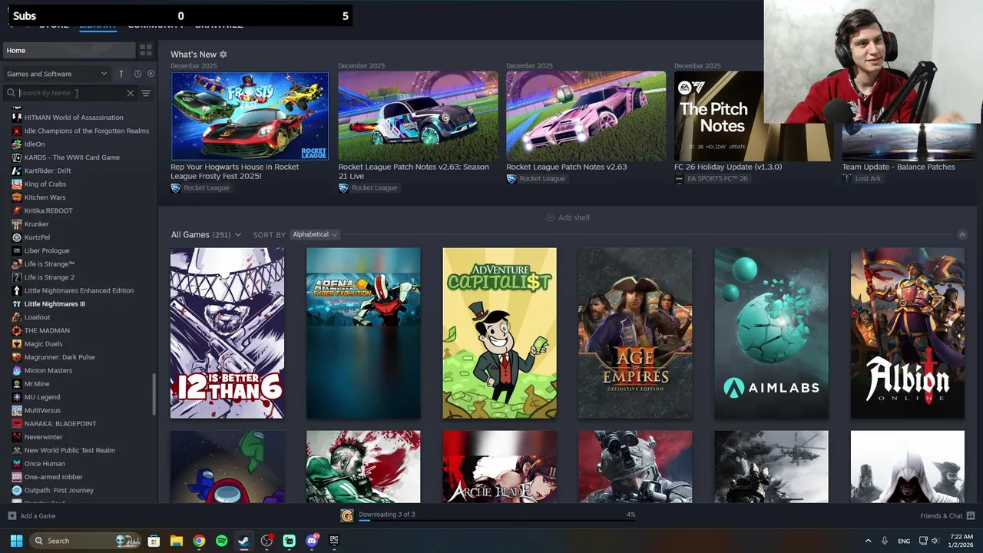Click Kitchen Wars list icon
The height and width of the screenshot is (553, 983).
coord(17,197)
